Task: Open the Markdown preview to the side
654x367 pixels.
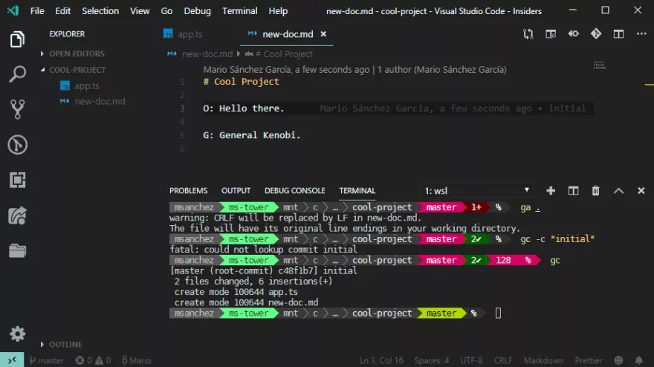Action: pos(551,34)
